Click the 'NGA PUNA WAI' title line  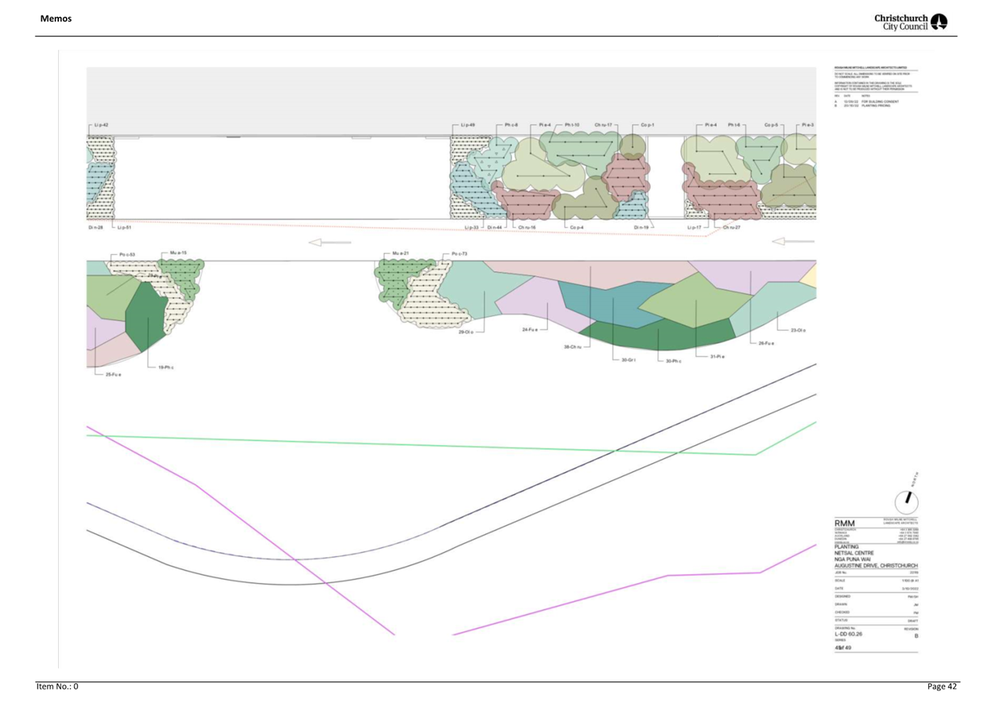[852, 559]
